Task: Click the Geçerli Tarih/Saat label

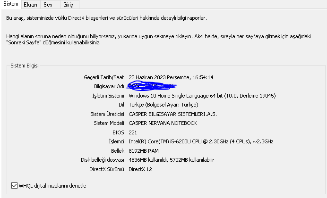Action: (x=105, y=77)
